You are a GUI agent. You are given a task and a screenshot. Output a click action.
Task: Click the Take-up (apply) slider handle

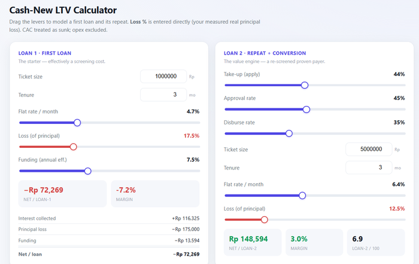305,85
